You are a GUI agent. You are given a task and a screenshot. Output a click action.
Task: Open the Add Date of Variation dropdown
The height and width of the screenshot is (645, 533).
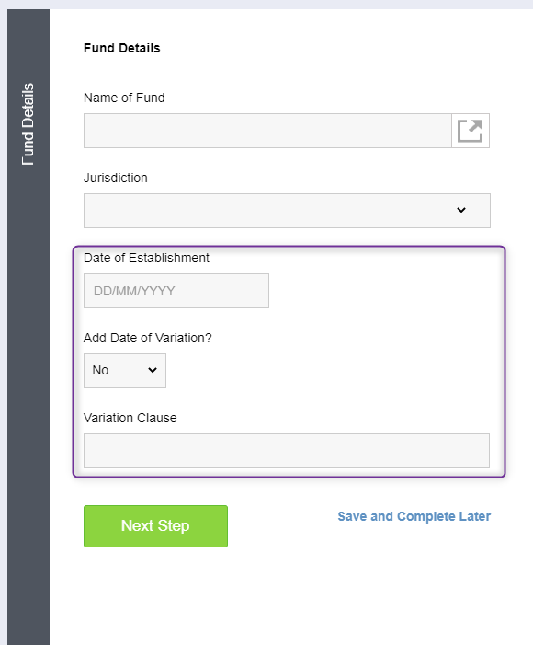[125, 371]
